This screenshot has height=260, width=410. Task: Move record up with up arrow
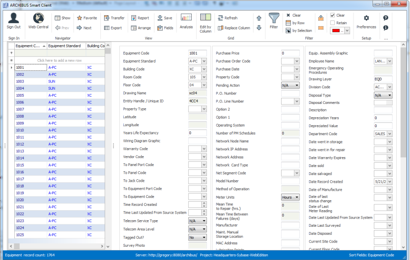(x=259, y=18)
